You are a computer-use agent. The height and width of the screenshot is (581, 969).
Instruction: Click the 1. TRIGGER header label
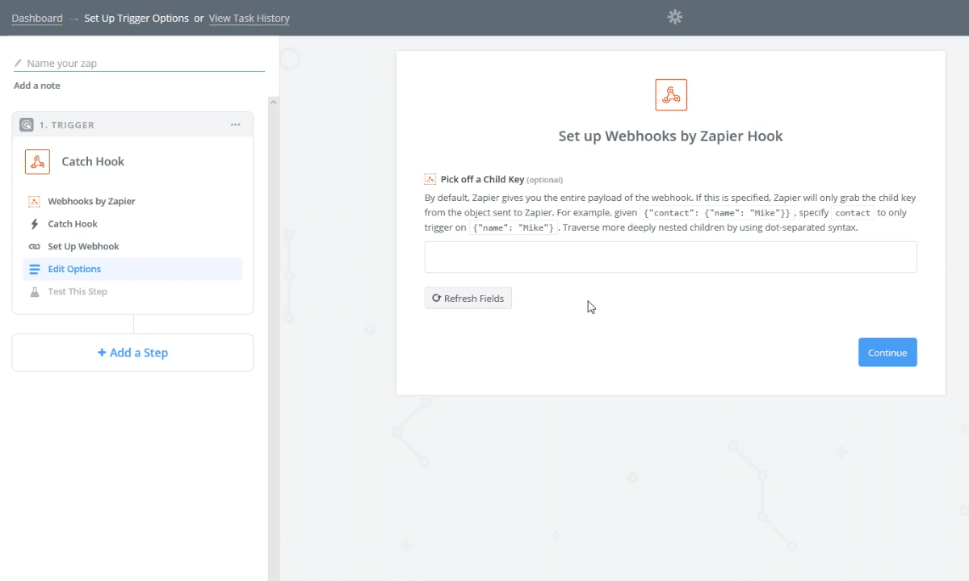pos(67,125)
